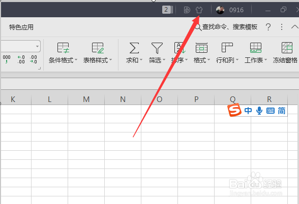Open the skin (T-shirt) theme icon
Image resolution: width=299 pixels, height=204 pixels.
click(x=199, y=10)
